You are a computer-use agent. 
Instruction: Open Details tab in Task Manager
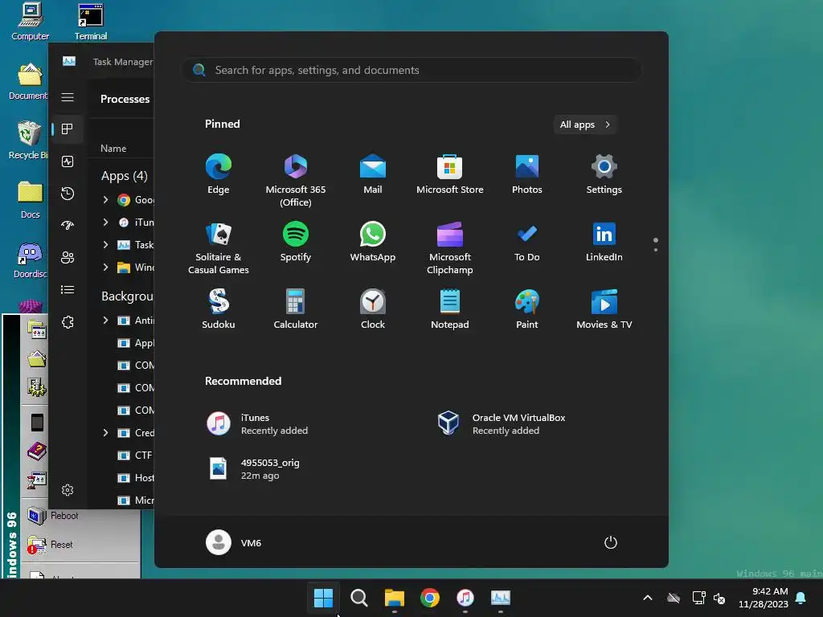point(68,289)
